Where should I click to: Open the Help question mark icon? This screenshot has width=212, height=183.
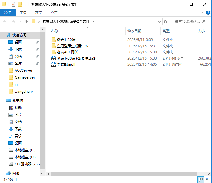point(208,13)
